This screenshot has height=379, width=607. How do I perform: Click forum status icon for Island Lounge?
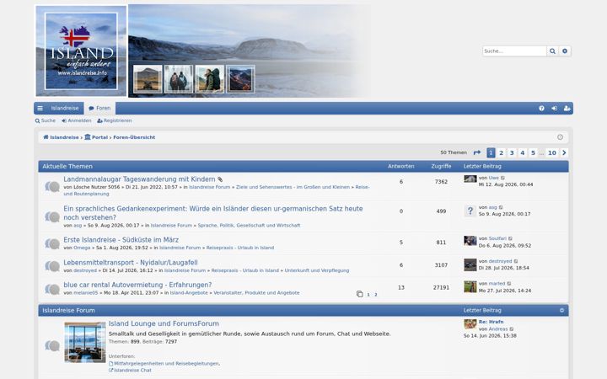pyautogui.click(x=52, y=345)
